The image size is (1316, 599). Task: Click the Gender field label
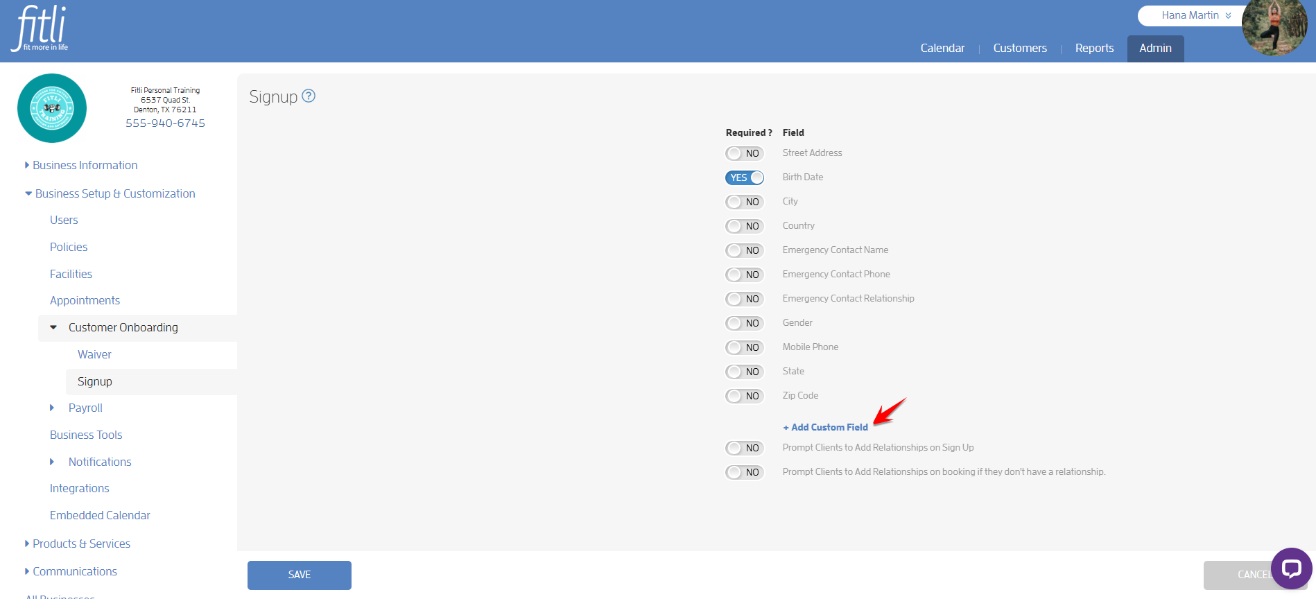[797, 322]
